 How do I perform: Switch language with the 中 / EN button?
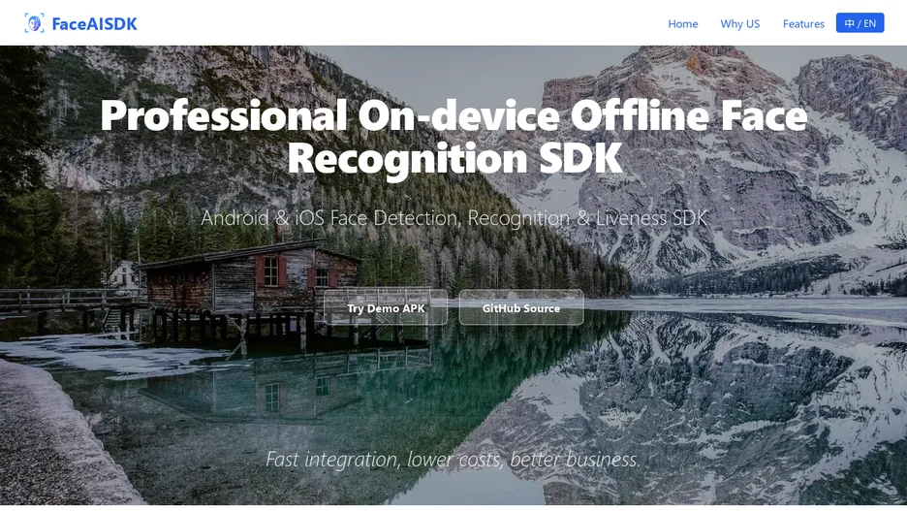pyautogui.click(x=860, y=22)
